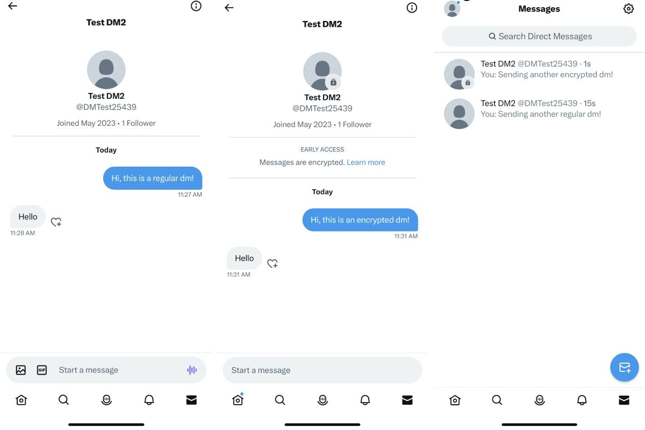
Task: Switch to Spaces tab in Messages screen
Action: [540, 400]
